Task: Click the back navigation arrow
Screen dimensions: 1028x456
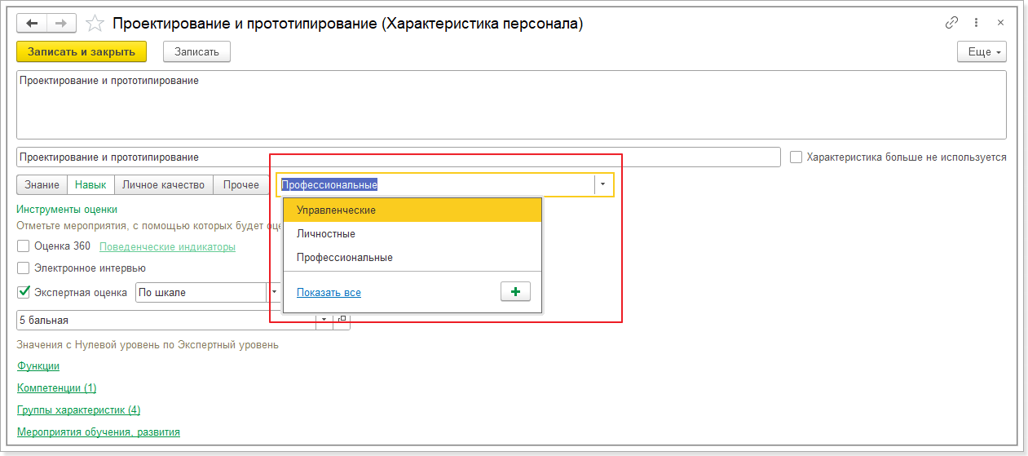Action: coord(33,24)
